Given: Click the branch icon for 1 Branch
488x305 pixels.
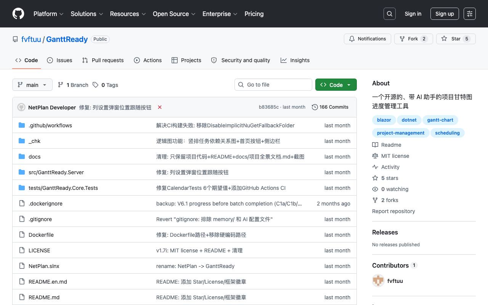Looking at the screenshot, I should [x=61, y=85].
